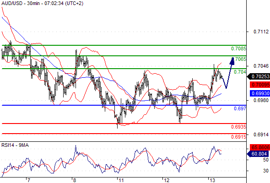Click the RSI red value tag 65.8606
270x183 pixels.
coord(260,147)
